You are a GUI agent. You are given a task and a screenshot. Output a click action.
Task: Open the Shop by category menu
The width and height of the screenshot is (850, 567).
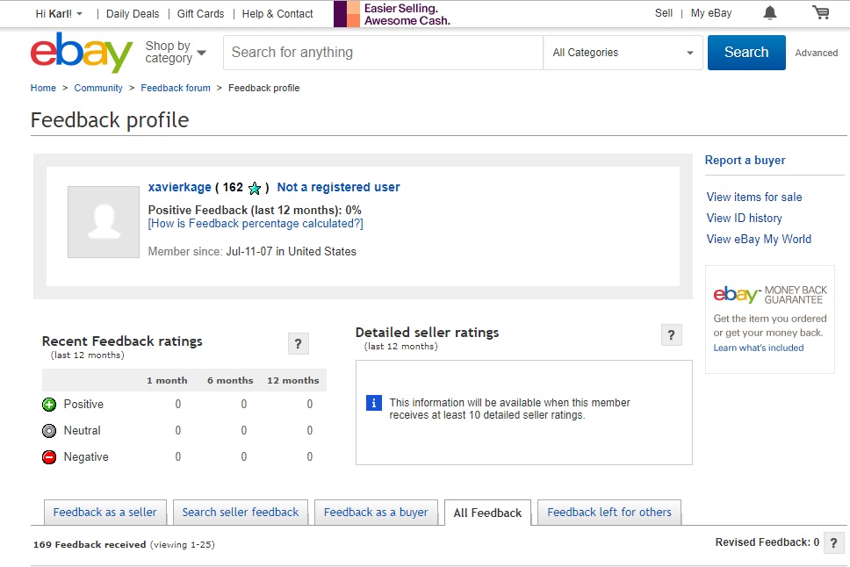click(x=176, y=53)
